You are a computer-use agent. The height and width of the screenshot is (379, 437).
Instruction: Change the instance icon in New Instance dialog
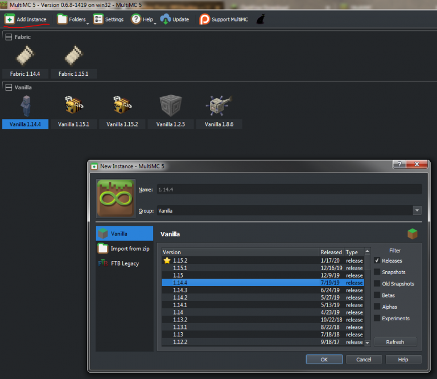click(x=116, y=198)
